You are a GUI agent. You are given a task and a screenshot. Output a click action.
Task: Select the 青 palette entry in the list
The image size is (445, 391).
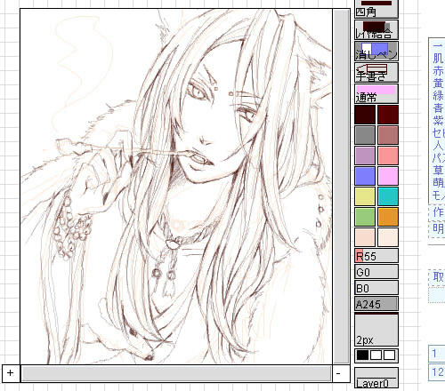[x=439, y=108]
